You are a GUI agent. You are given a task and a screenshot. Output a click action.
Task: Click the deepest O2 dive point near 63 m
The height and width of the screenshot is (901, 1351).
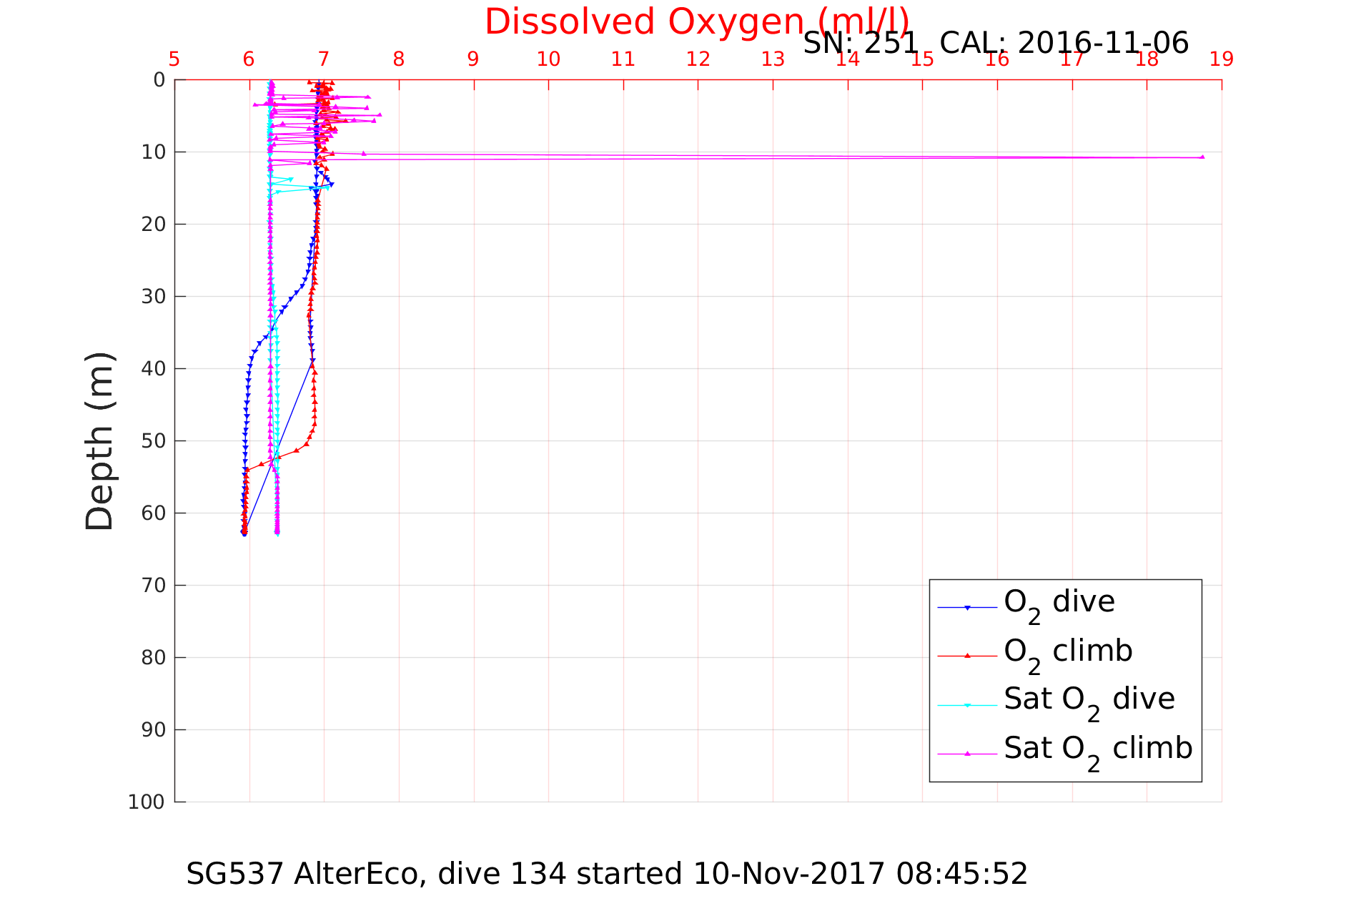click(x=244, y=533)
